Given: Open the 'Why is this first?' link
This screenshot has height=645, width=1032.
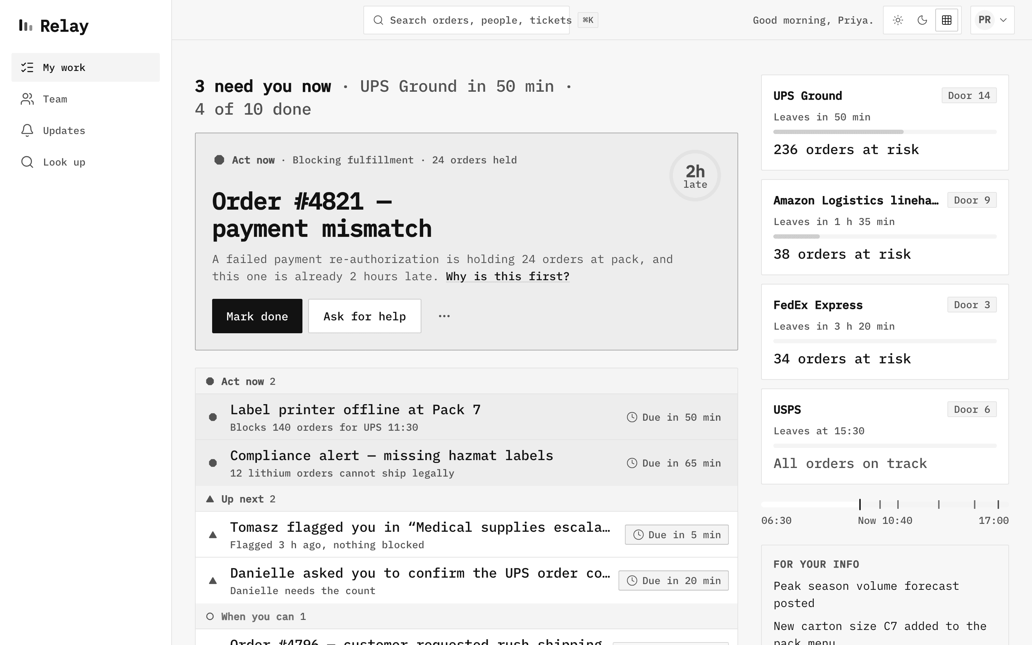Looking at the screenshot, I should 507,276.
